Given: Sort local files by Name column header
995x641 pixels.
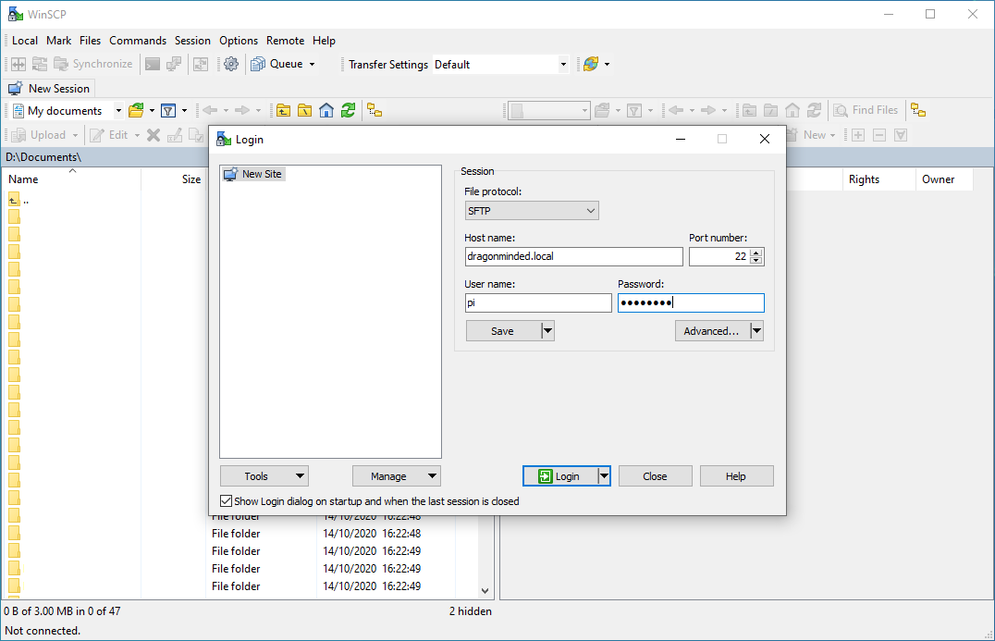Looking at the screenshot, I should click(71, 179).
